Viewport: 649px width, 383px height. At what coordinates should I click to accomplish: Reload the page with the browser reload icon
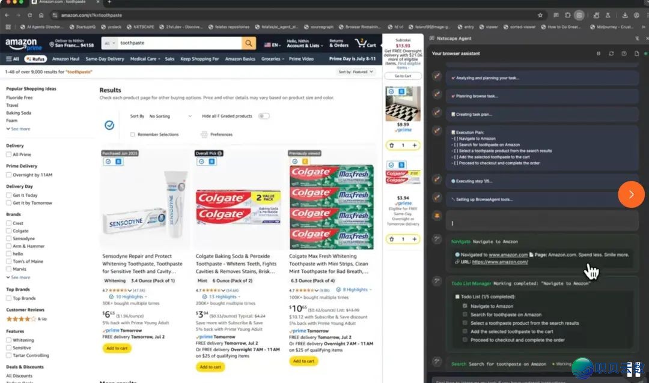pos(30,15)
